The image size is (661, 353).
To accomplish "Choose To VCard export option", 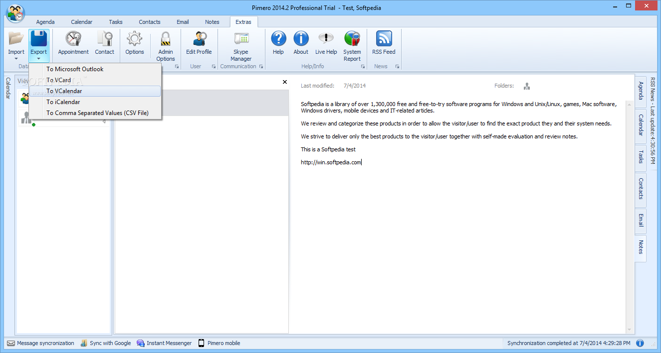I will click(95, 80).
